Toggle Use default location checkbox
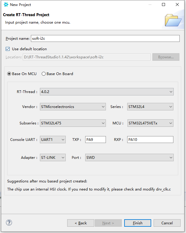Viewport: 186px width, 233px height. click(7, 49)
